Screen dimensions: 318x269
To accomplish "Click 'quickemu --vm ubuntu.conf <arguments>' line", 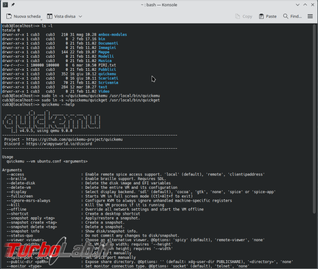I will [x=47, y=161].
